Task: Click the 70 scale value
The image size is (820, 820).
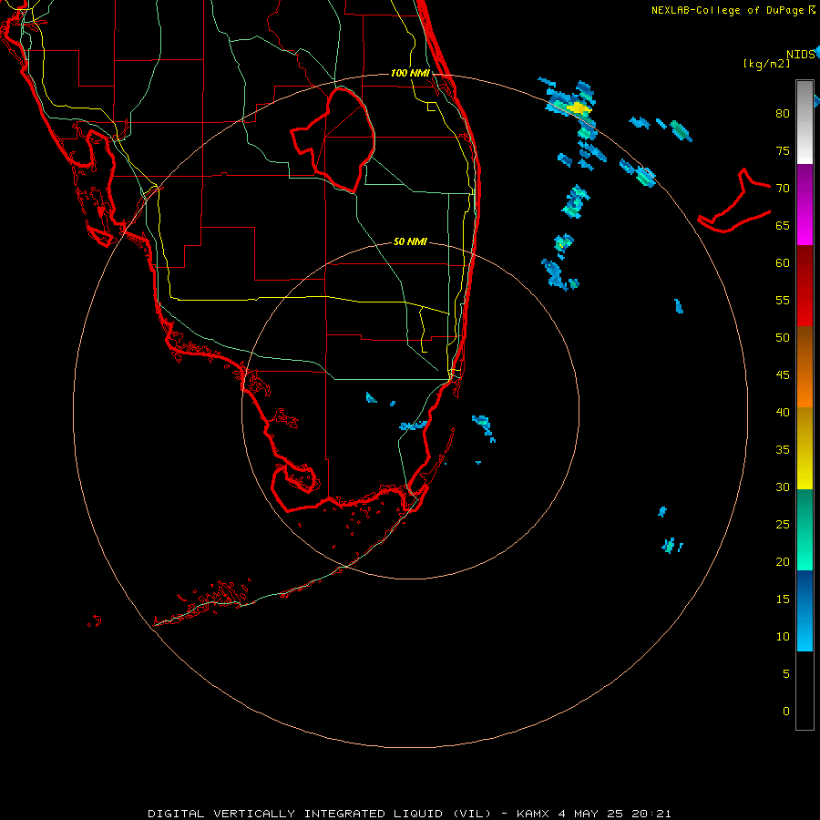Action: pyautogui.click(x=783, y=189)
